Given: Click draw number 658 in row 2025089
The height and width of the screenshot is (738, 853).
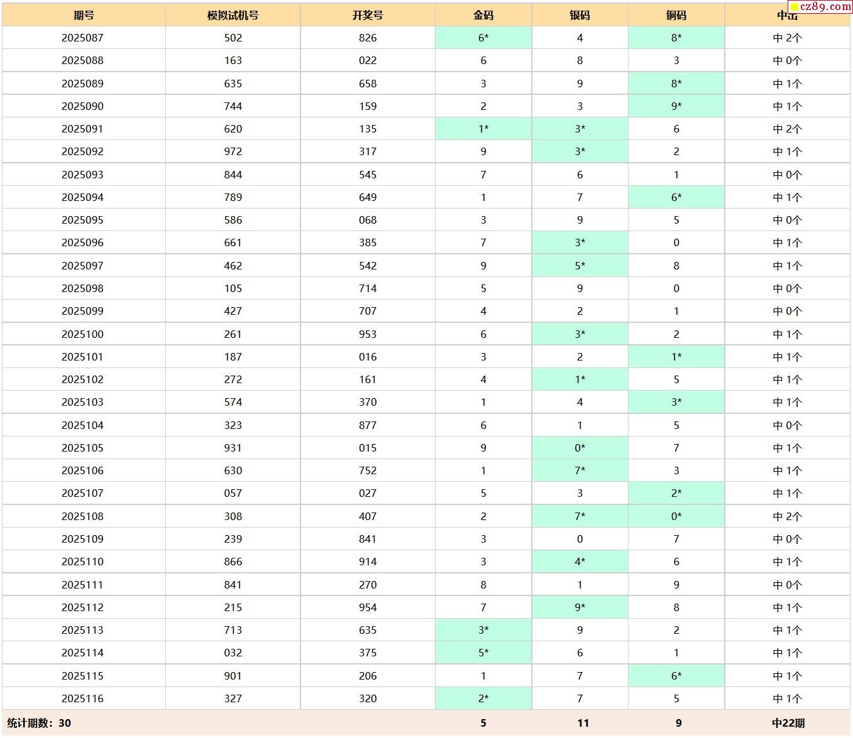Looking at the screenshot, I should [x=368, y=84].
